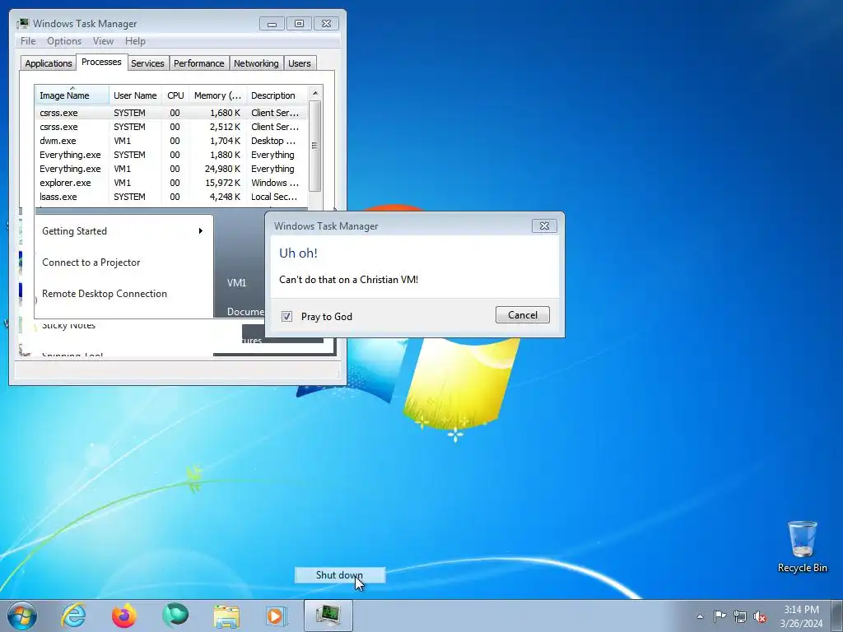
Task: Open the File menu
Action: (x=28, y=41)
